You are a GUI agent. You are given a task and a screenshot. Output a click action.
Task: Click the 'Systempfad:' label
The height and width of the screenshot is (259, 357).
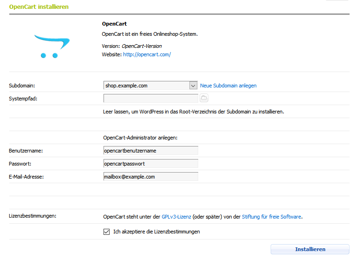pyautogui.click(x=23, y=99)
